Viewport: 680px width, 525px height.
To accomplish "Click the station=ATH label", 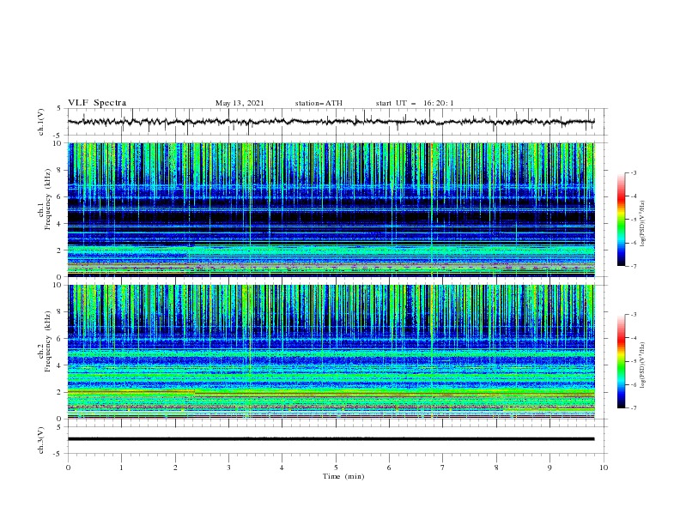I will pos(319,103).
